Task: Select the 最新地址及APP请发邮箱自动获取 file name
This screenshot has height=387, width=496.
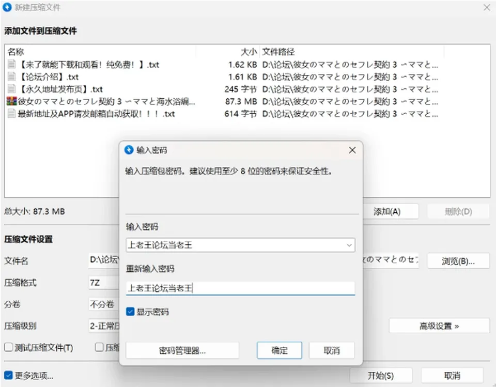Action: tap(96, 114)
